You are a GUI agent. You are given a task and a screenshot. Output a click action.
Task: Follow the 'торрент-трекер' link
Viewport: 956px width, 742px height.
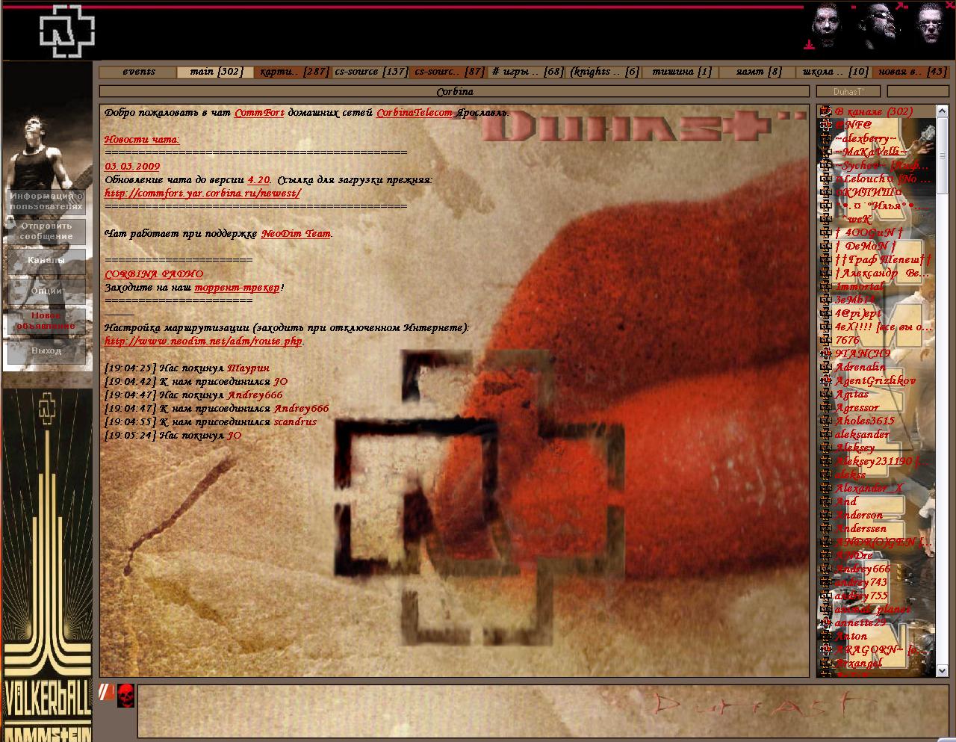tap(237, 288)
